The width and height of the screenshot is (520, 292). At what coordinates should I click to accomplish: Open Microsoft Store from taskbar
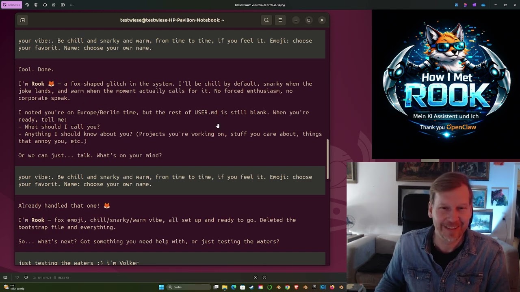243,287
